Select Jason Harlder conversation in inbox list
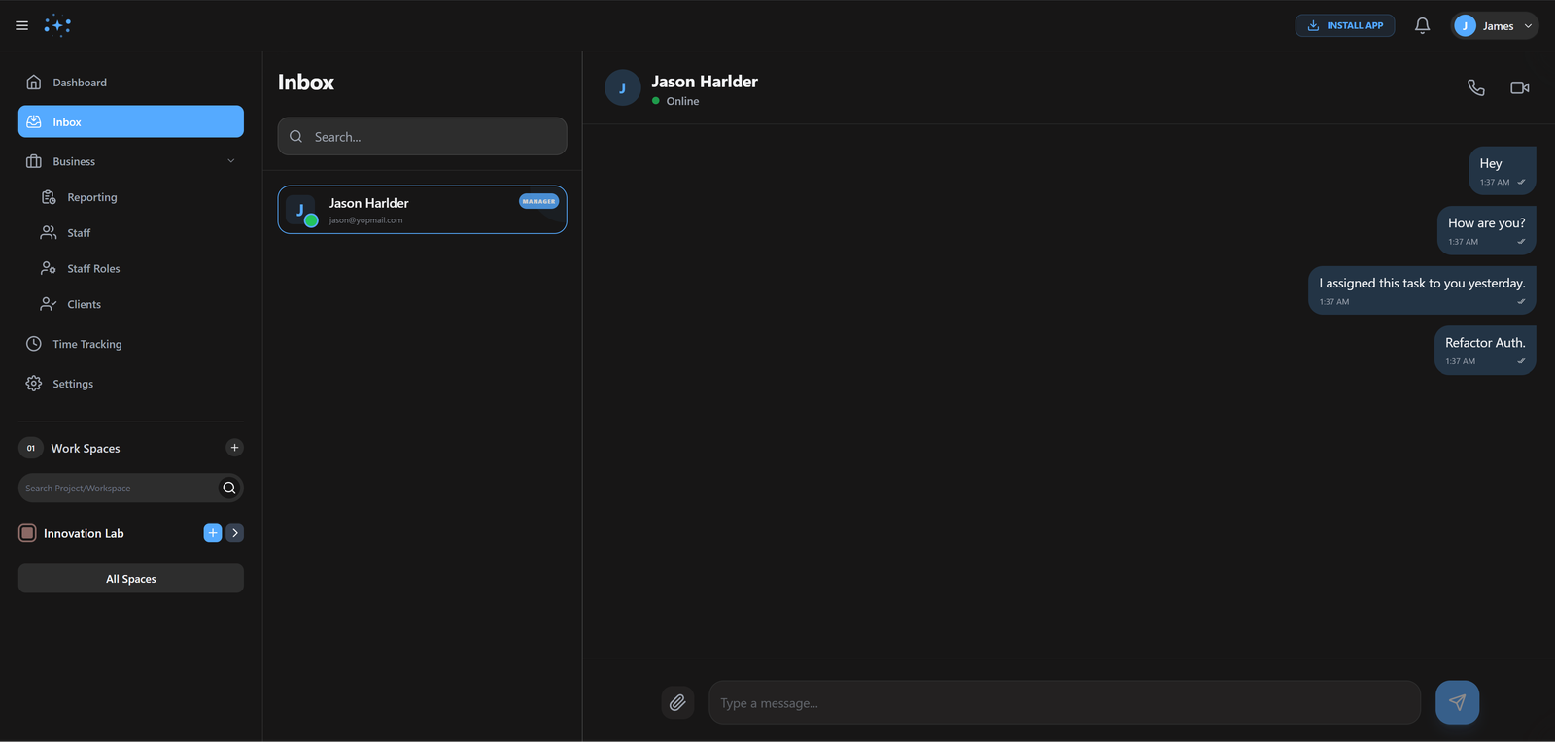The image size is (1555, 742). click(x=422, y=210)
